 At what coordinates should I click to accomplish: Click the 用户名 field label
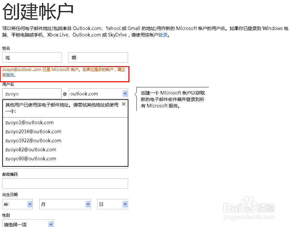[8, 84]
